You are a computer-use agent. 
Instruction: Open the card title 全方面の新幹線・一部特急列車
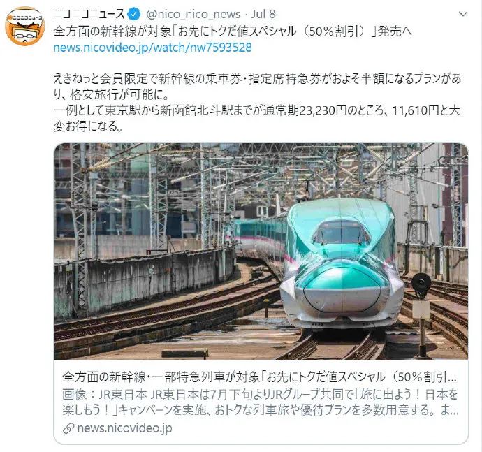(x=259, y=377)
